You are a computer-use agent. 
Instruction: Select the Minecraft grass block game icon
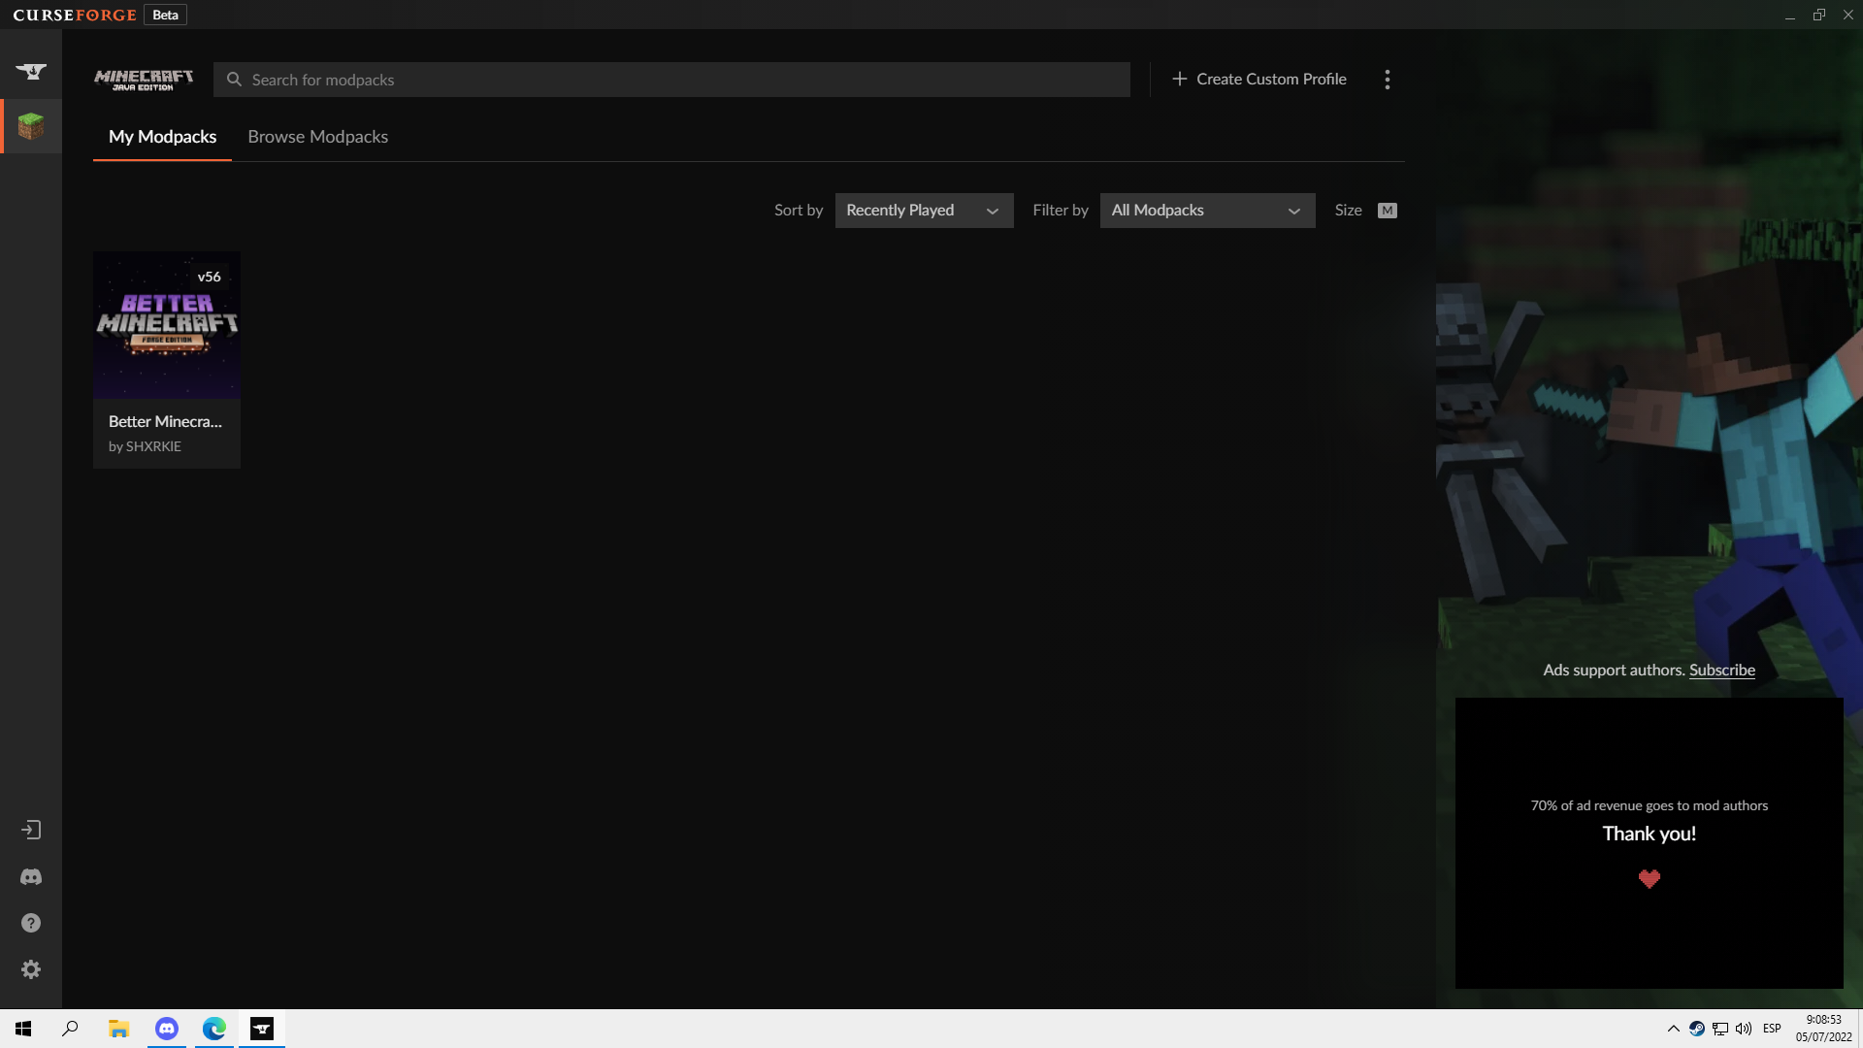tap(31, 126)
